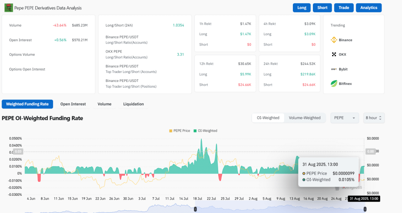Switch to Volume-Weighted mode
This screenshot has width=402, height=213.
point(305,118)
